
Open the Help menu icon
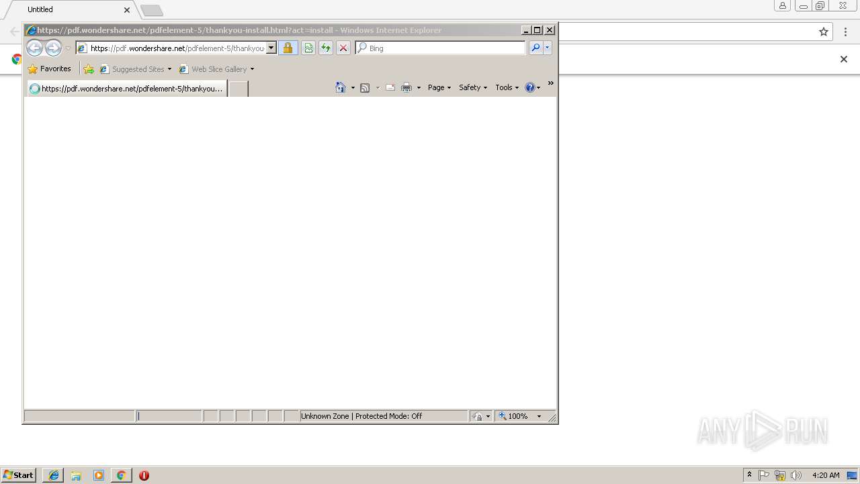pos(533,87)
